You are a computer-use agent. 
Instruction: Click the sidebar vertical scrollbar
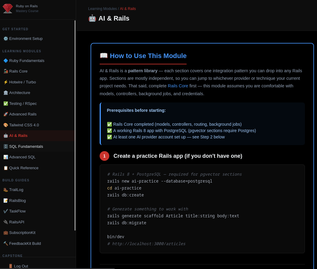(75, 125)
